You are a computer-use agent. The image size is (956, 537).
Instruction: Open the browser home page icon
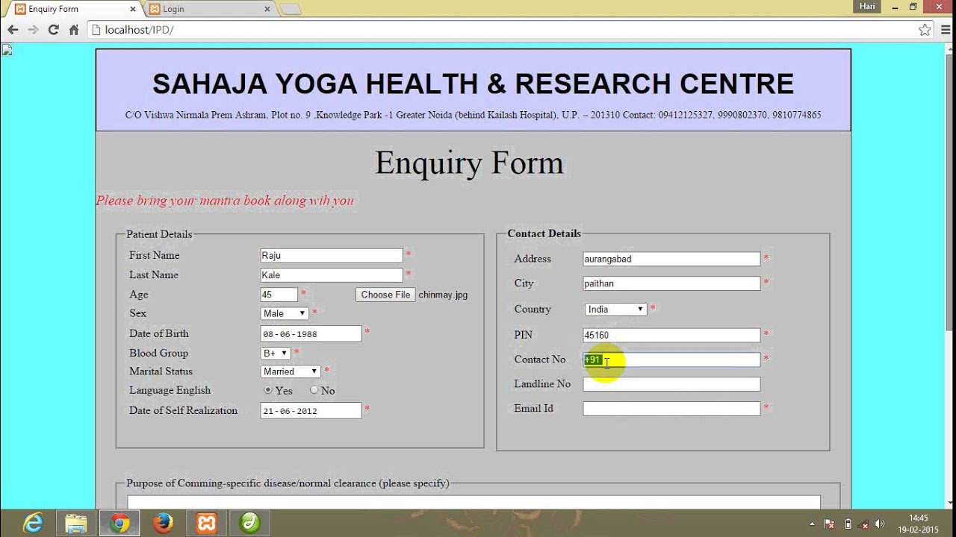pos(74,30)
